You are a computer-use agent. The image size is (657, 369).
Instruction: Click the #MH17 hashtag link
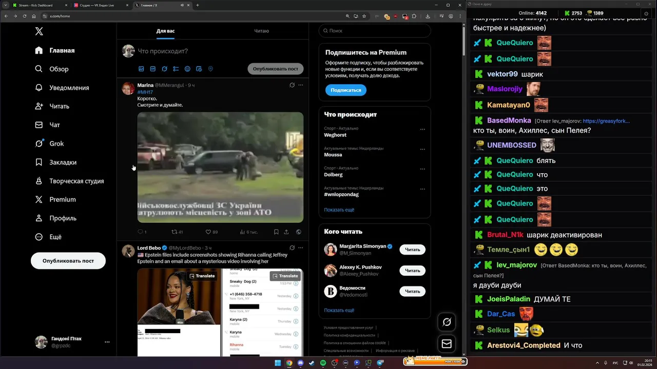coord(145,92)
